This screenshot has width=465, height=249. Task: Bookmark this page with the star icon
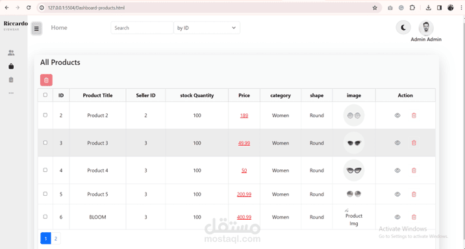point(375,8)
